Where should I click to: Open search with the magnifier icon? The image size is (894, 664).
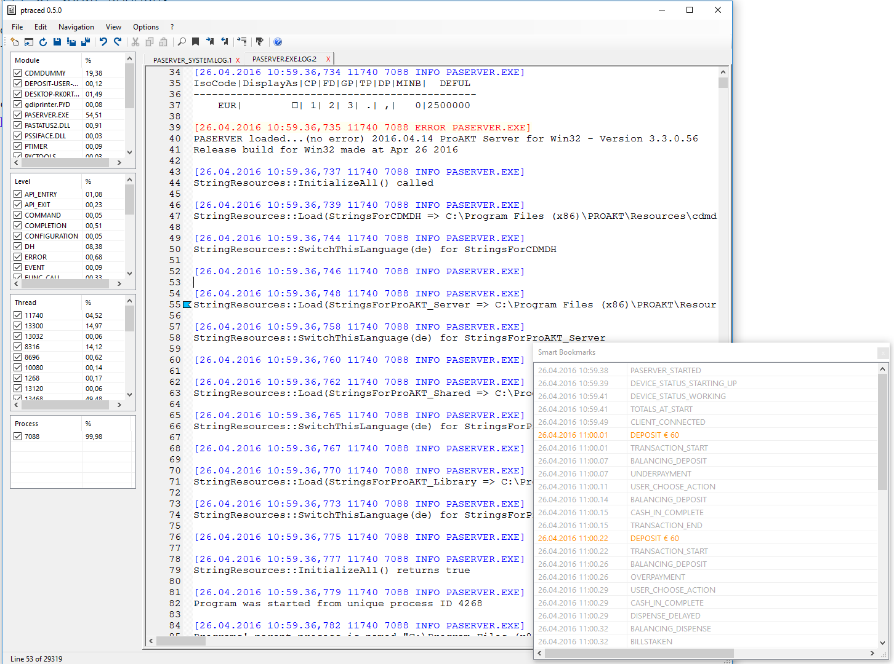tap(182, 42)
